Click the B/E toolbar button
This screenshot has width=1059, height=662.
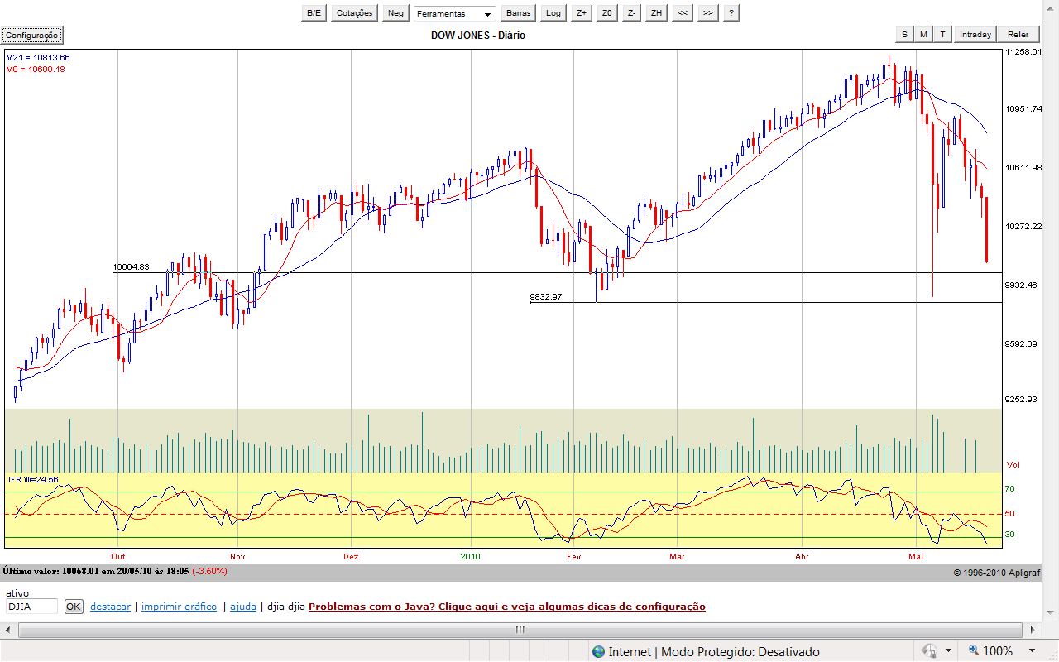314,12
